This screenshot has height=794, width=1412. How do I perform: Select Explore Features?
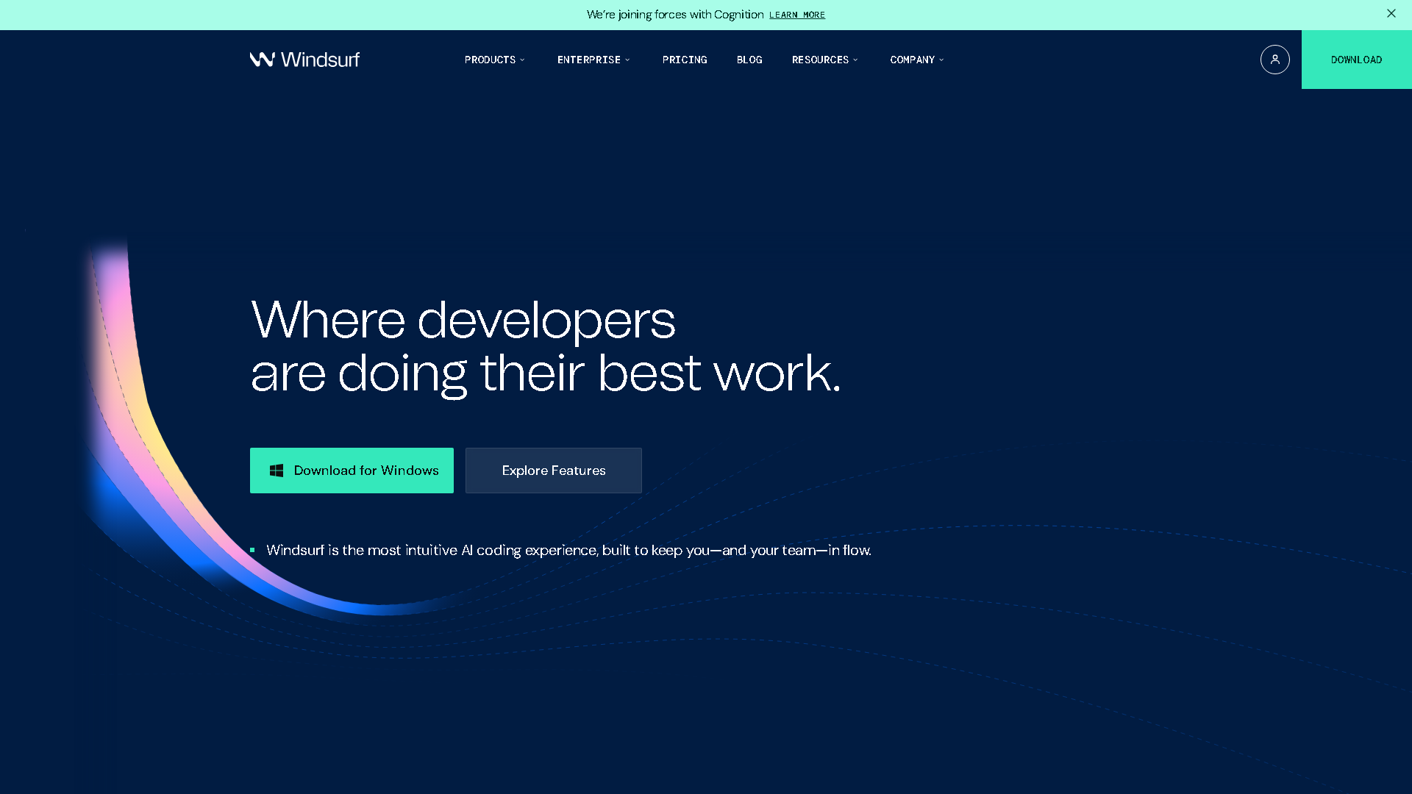coord(553,470)
